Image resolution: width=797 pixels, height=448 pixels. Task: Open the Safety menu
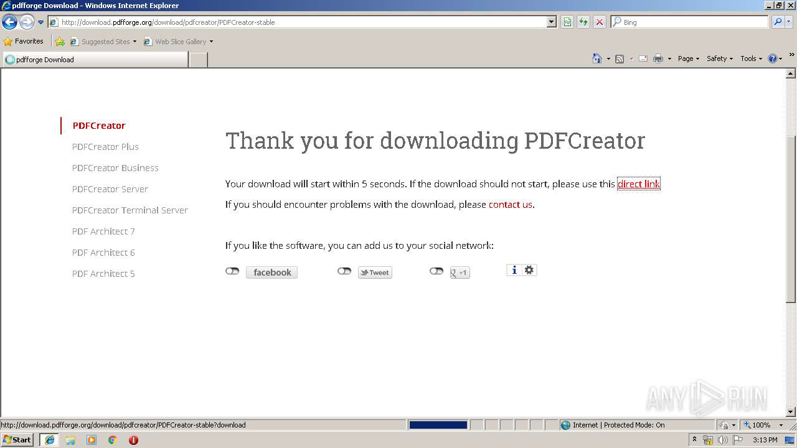[x=720, y=58]
